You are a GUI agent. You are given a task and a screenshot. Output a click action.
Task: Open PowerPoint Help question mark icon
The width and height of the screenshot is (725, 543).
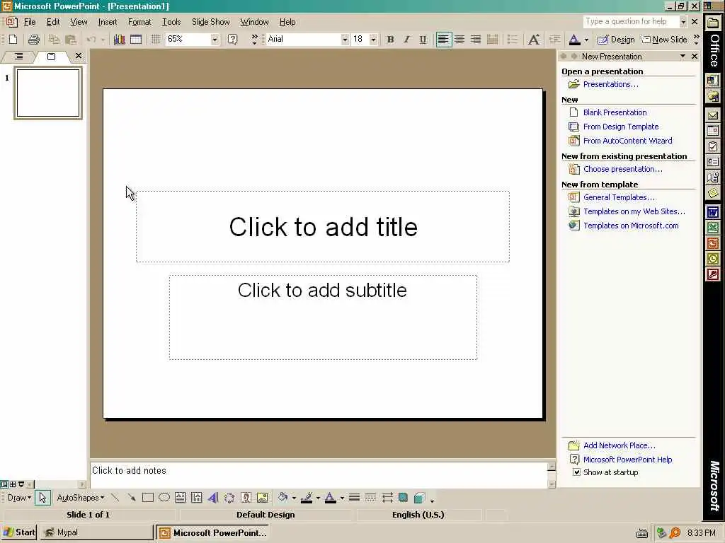pos(232,40)
